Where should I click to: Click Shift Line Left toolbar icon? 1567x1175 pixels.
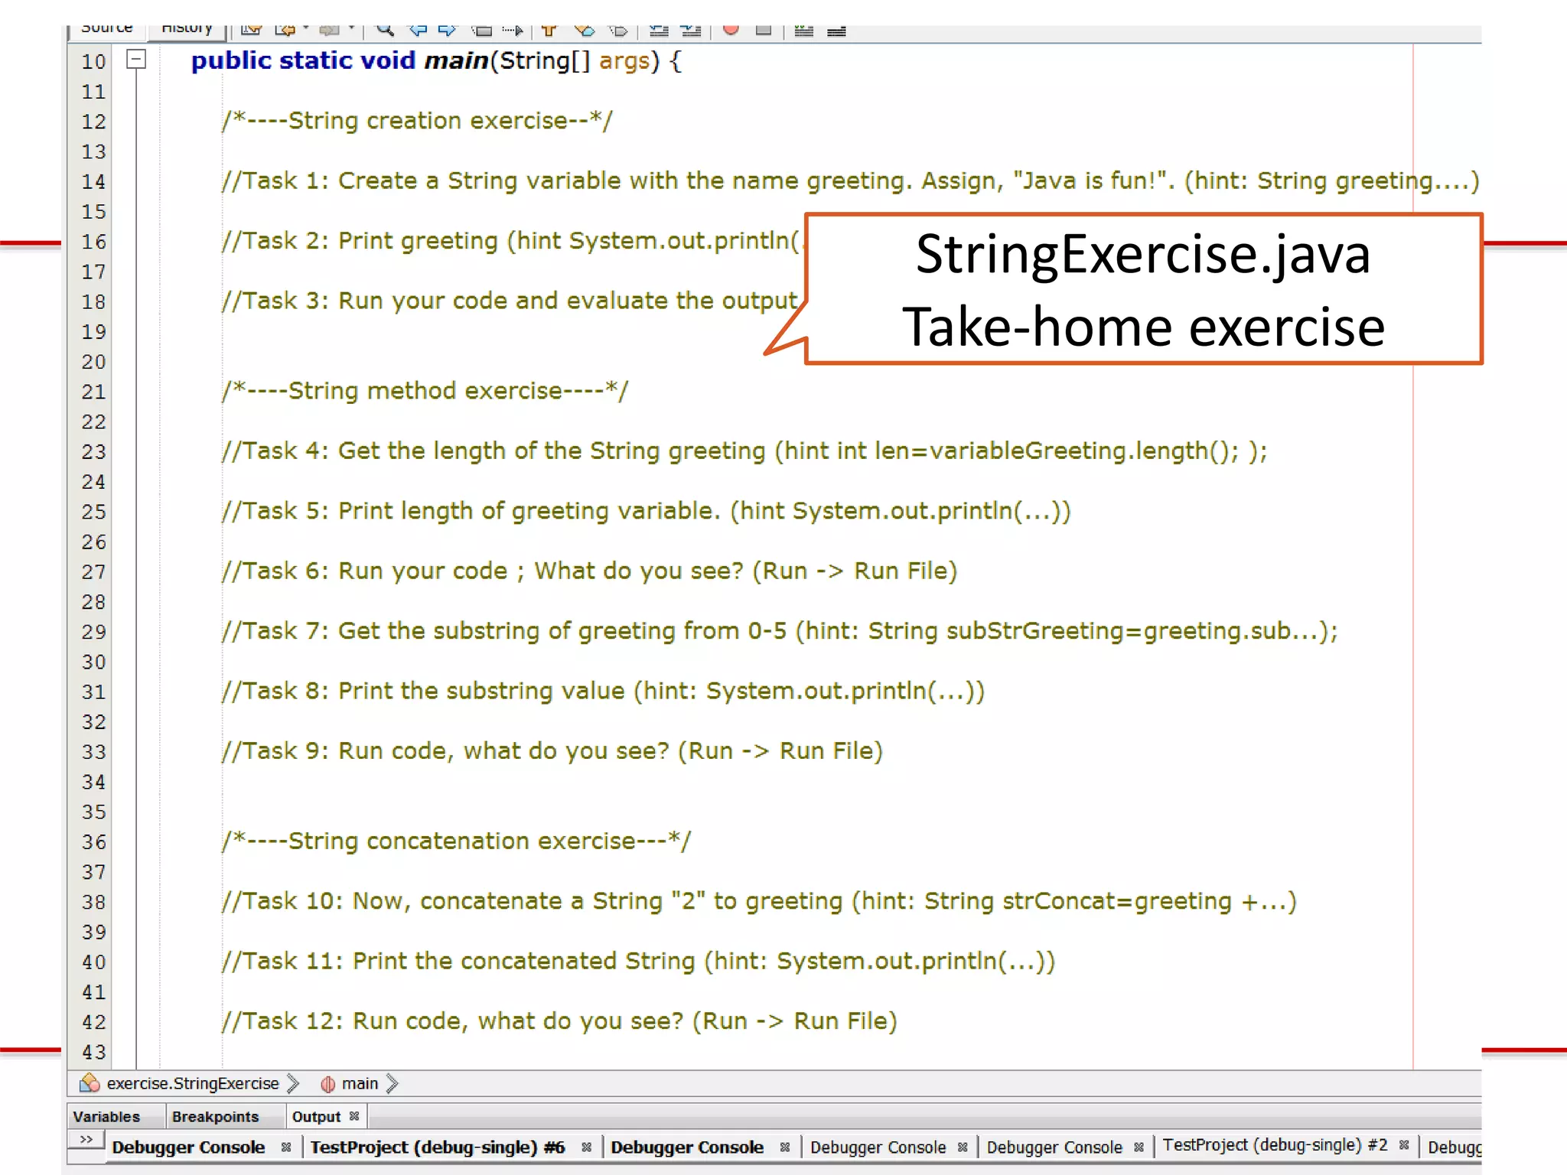pos(659,31)
